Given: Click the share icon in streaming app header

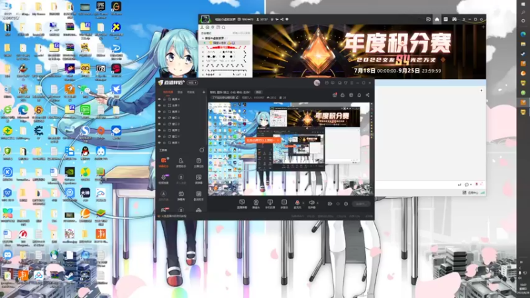Looking at the screenshot, I should [x=368, y=95].
